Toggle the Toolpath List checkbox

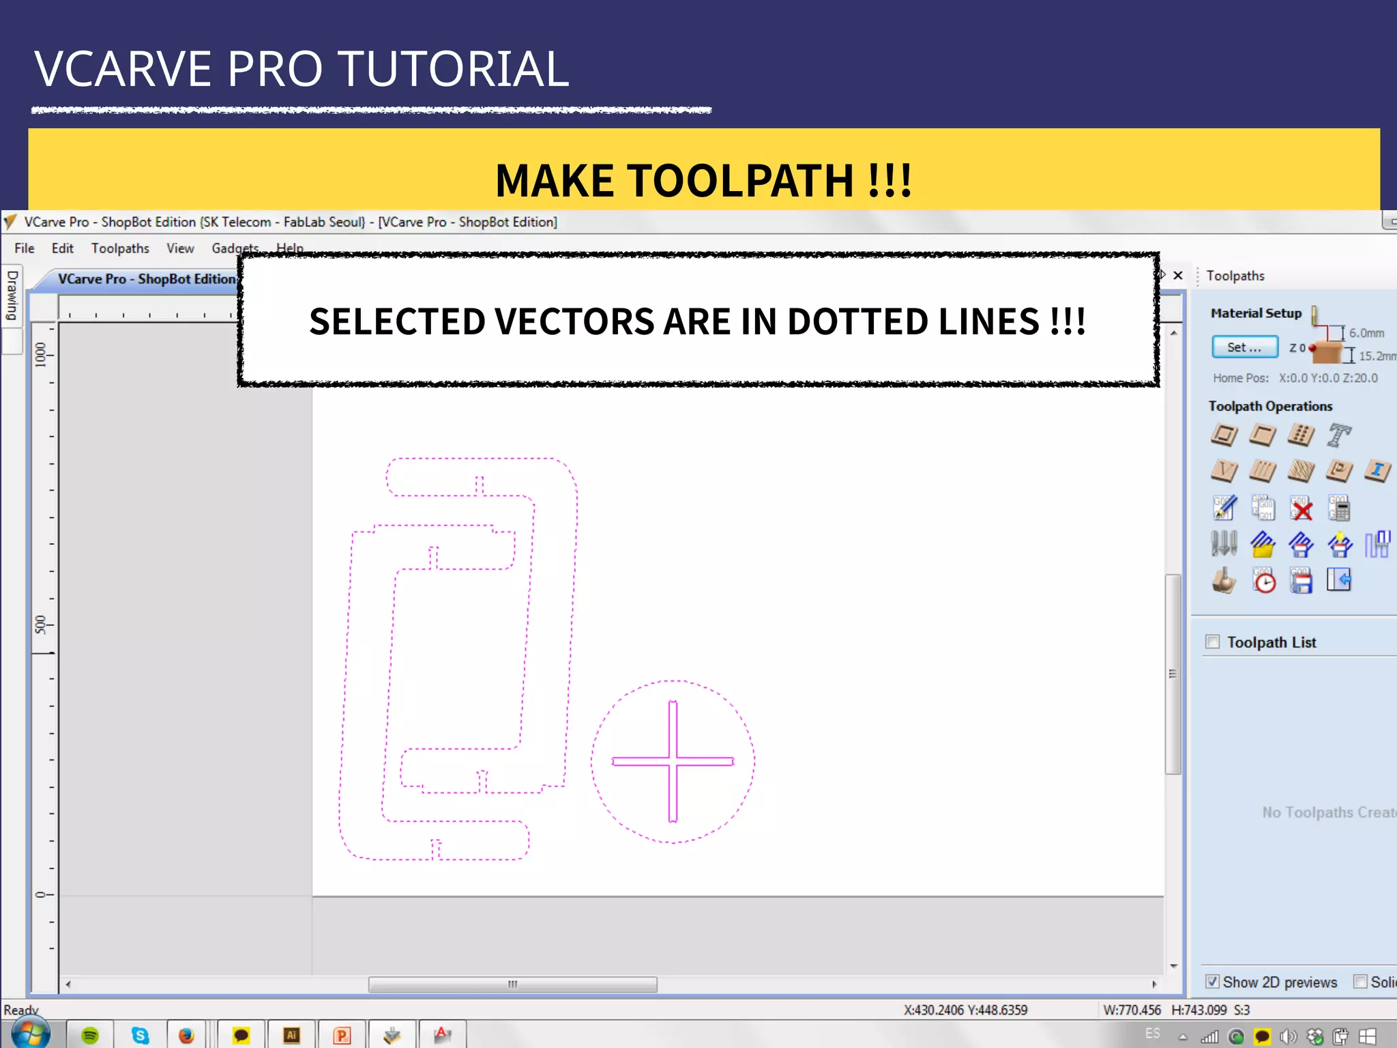tap(1213, 642)
